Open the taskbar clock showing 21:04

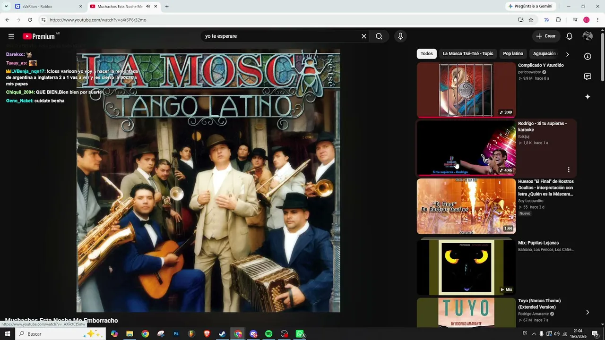pyautogui.click(x=578, y=334)
